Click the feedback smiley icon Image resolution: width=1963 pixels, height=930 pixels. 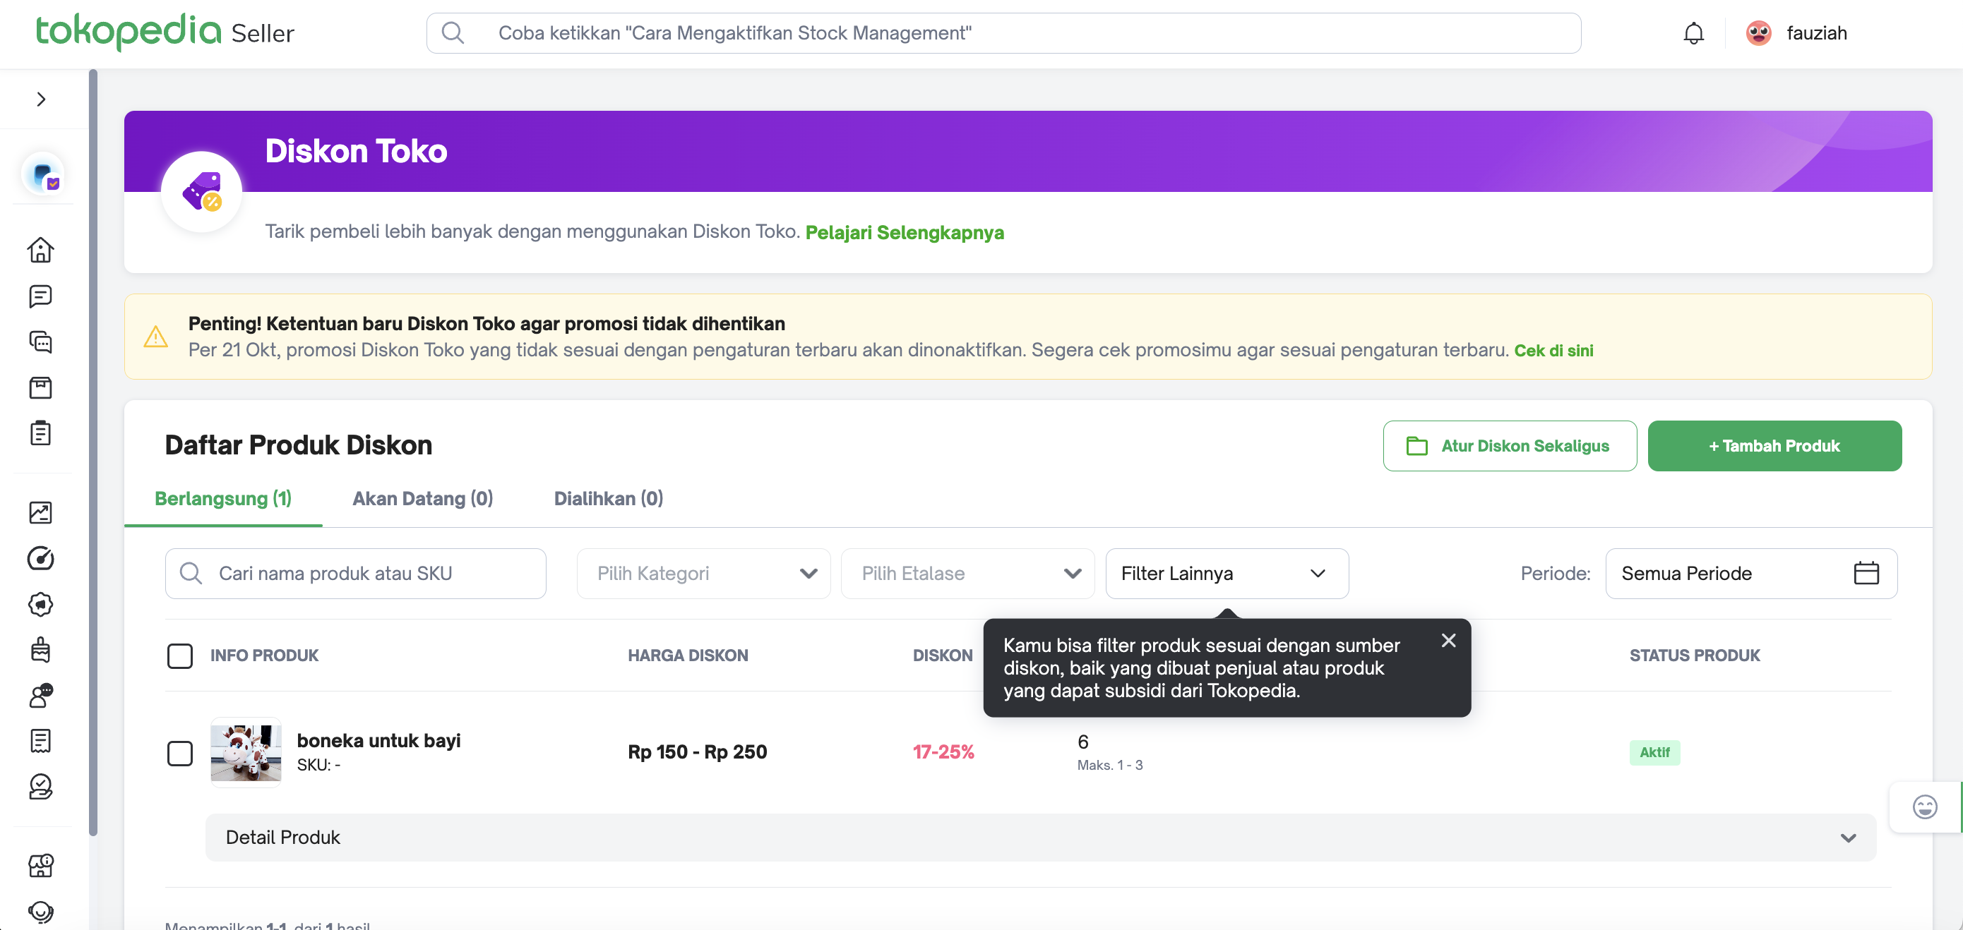(1924, 807)
